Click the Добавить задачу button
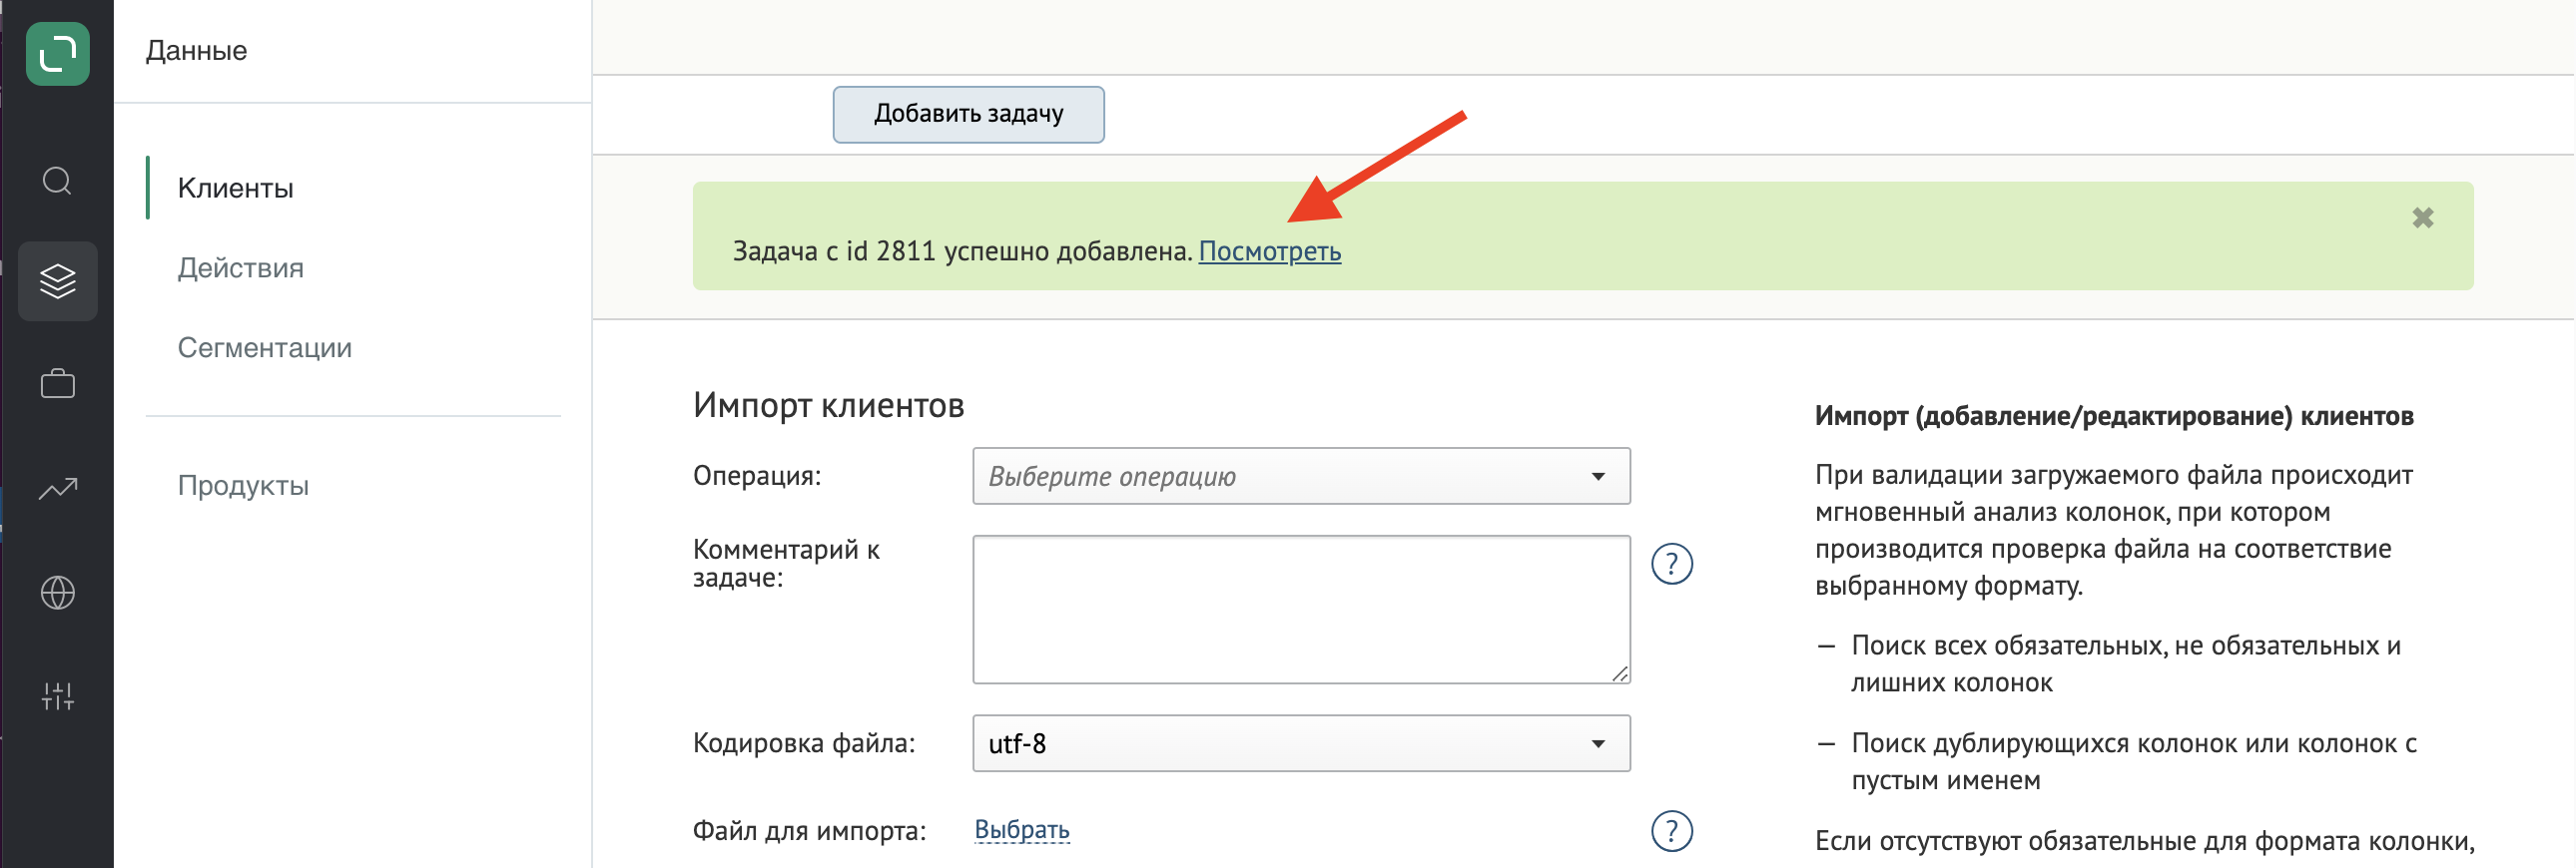Screen dimensions: 2576x868 click(x=968, y=114)
